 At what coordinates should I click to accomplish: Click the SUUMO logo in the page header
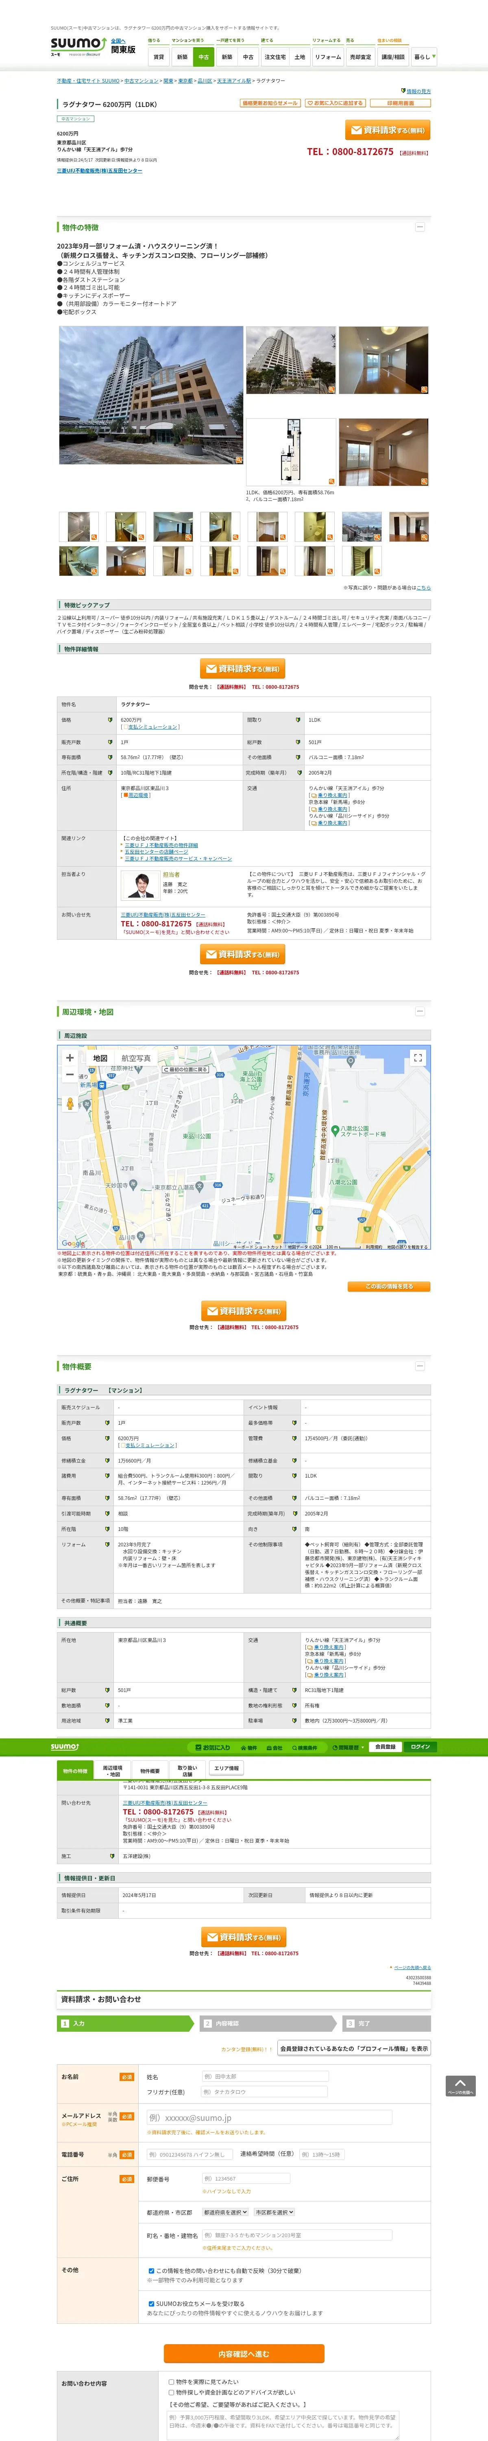point(78,46)
